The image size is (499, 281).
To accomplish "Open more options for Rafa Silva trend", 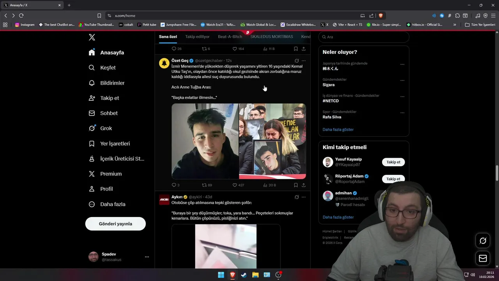I will click(402, 113).
